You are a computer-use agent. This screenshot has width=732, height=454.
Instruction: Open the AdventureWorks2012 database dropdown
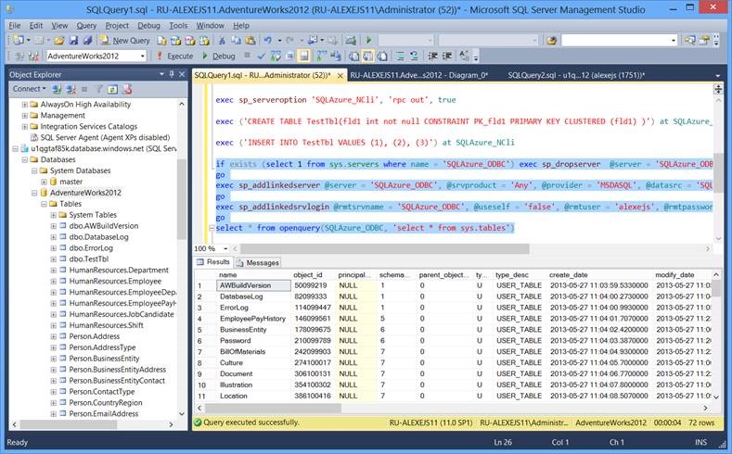coord(142,56)
